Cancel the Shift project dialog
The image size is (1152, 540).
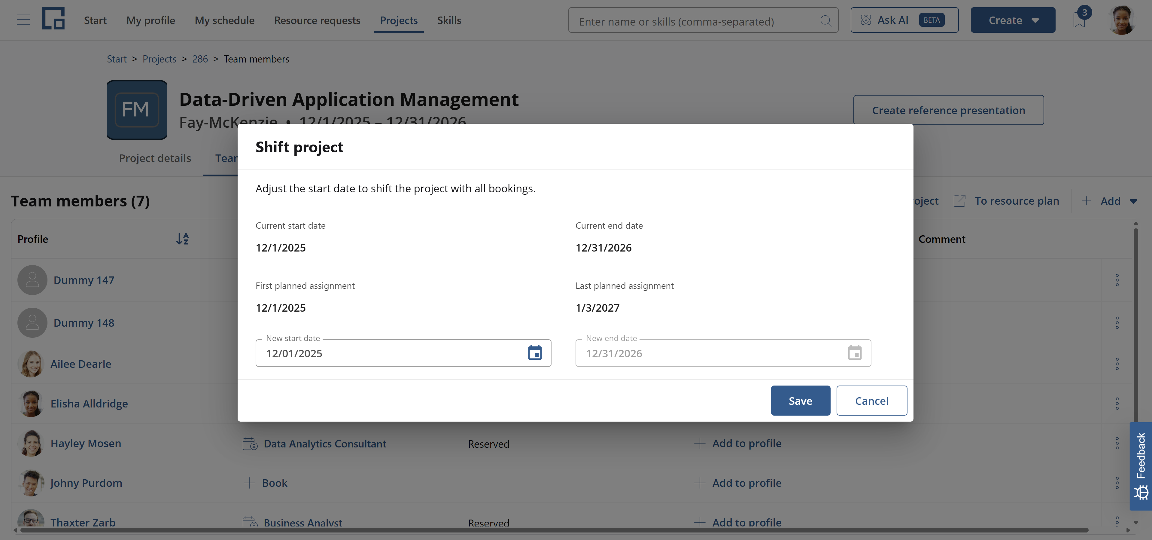pyautogui.click(x=872, y=400)
